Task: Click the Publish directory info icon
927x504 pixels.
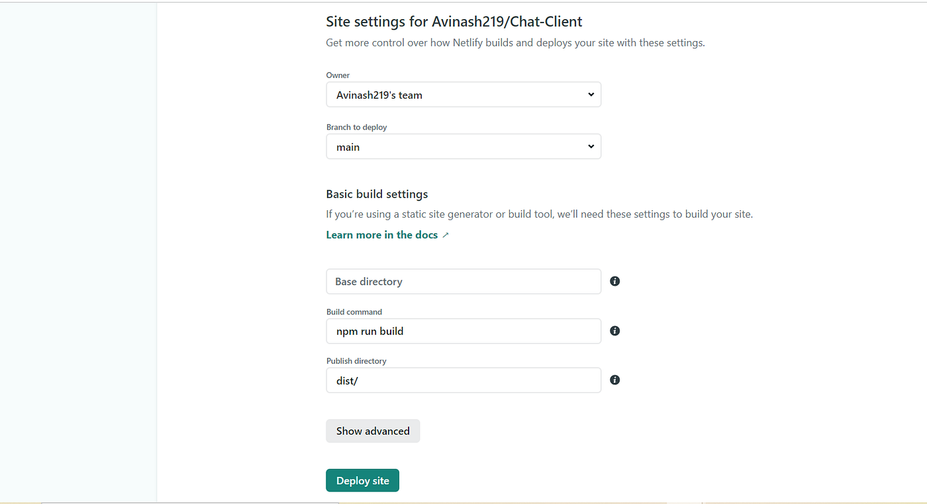Action: click(614, 380)
